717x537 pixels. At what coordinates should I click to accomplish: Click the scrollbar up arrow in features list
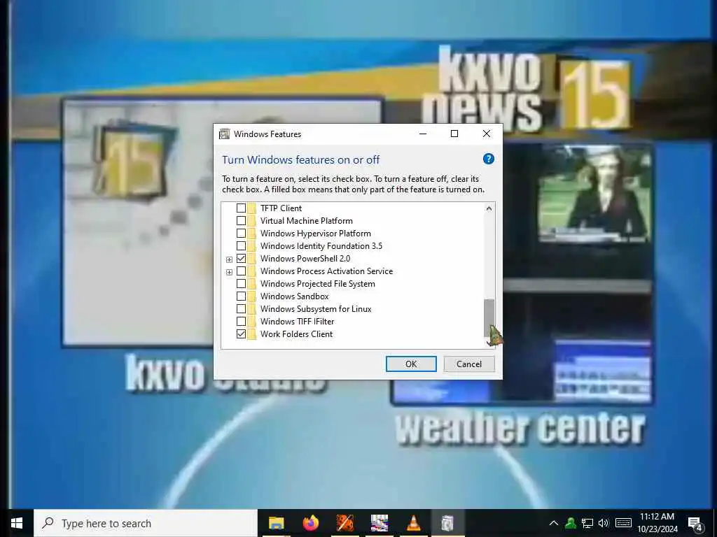489,208
